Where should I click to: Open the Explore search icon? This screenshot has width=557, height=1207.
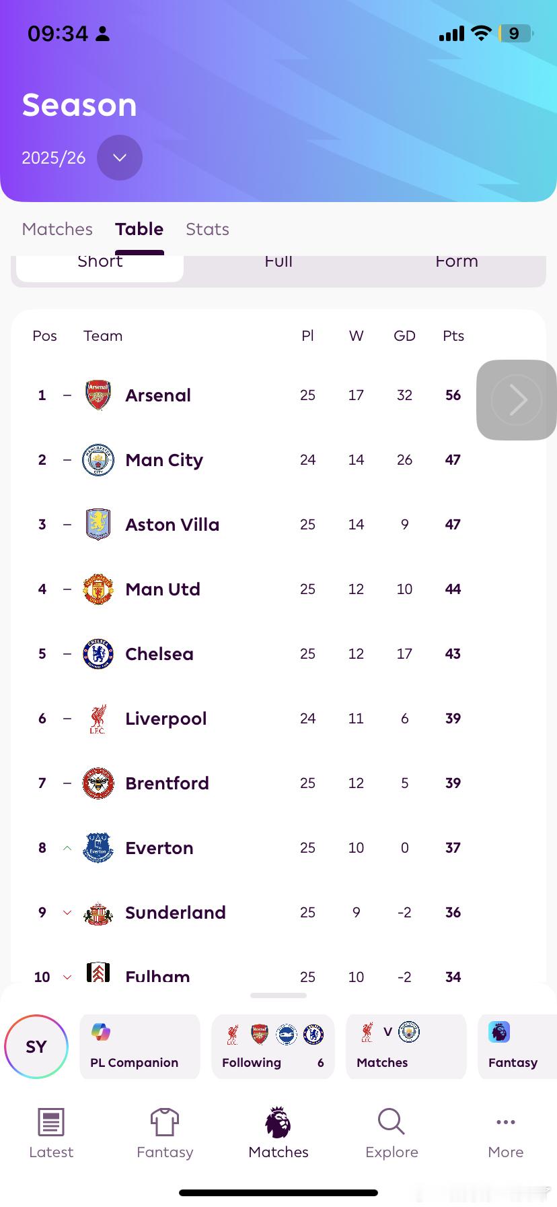click(x=392, y=1122)
